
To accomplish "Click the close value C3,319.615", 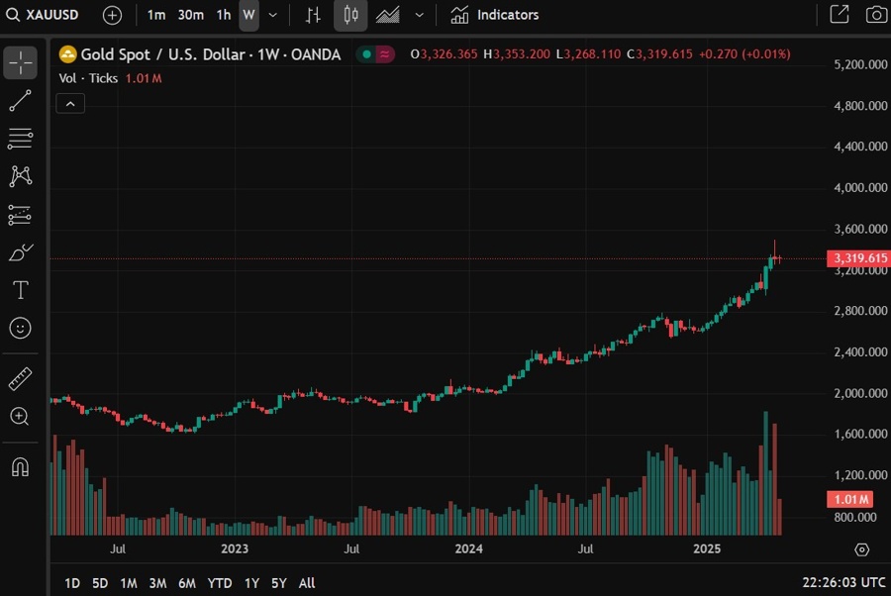I will click(x=659, y=54).
